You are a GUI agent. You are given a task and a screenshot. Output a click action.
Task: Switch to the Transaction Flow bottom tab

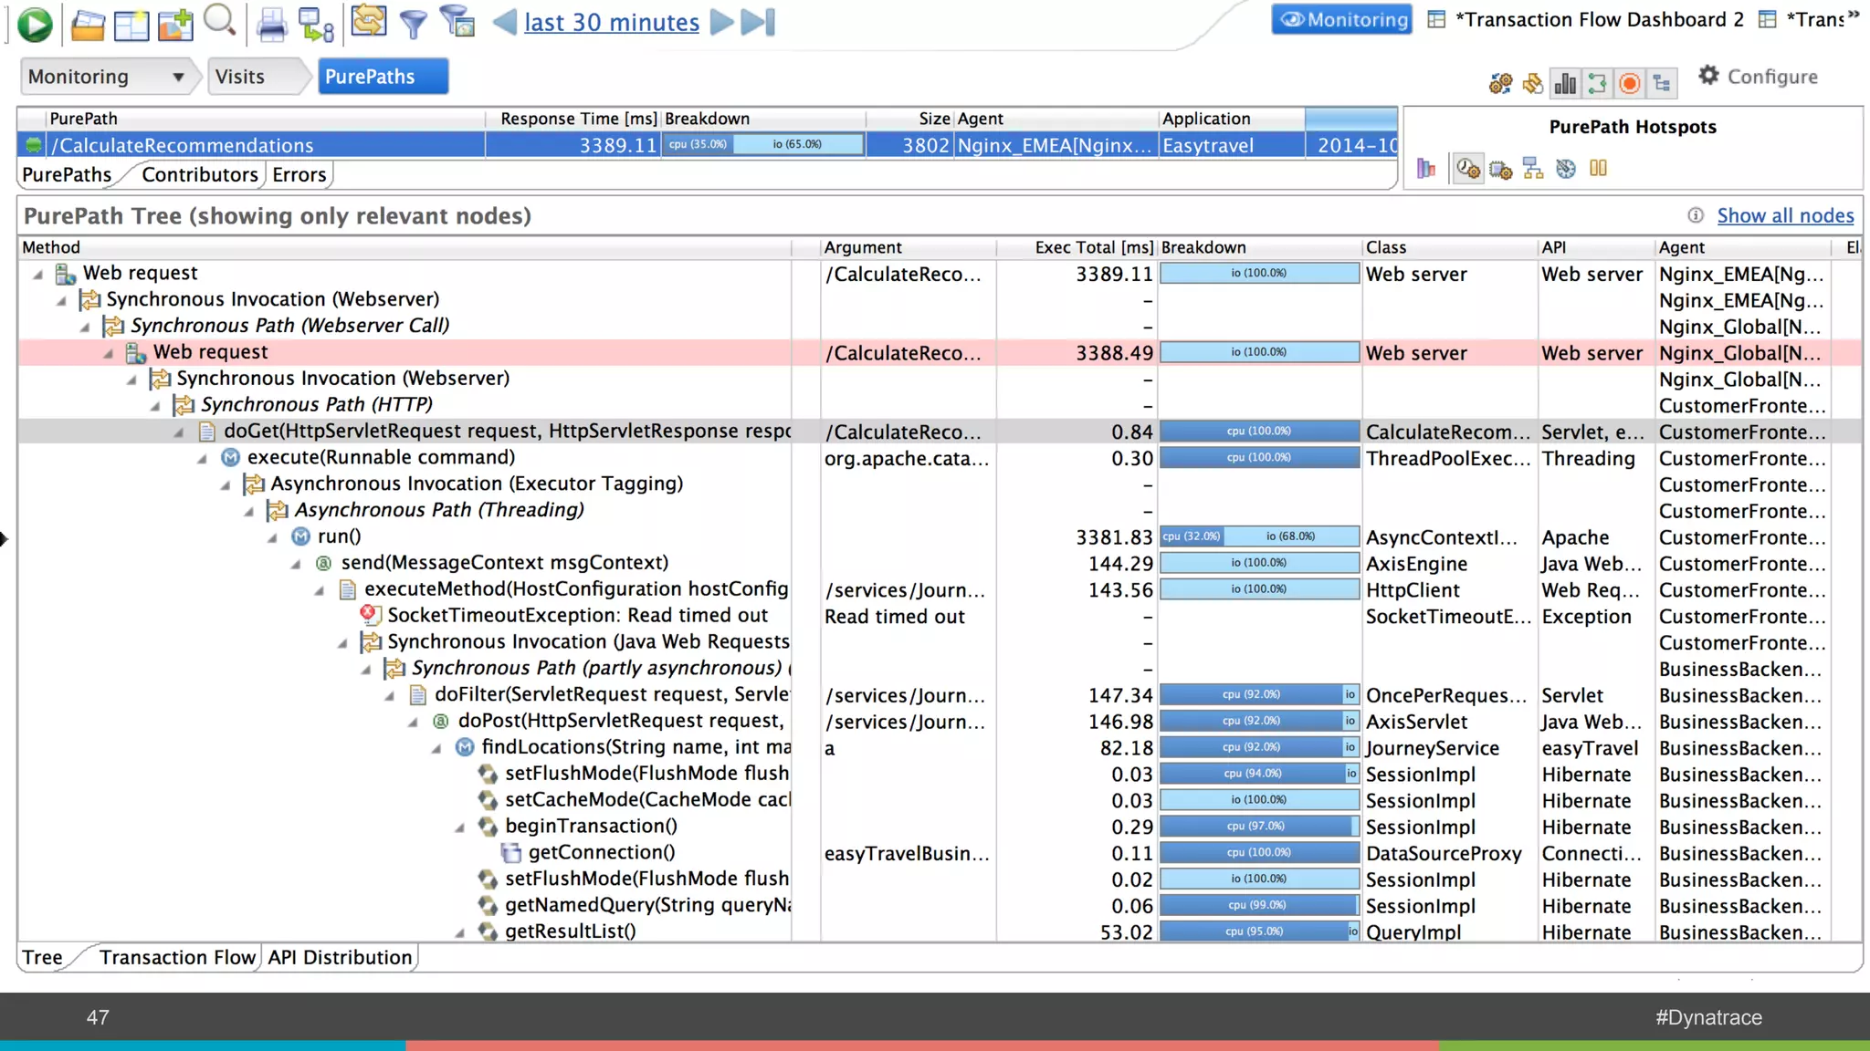pyautogui.click(x=177, y=957)
